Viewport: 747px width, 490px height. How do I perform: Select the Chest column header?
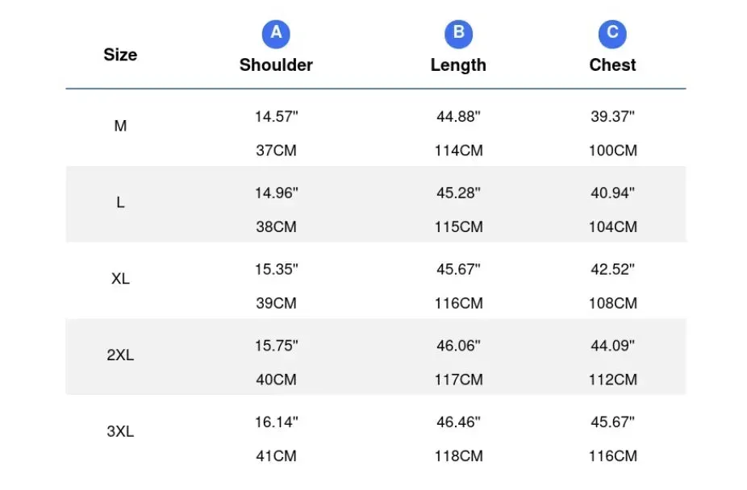coord(612,64)
